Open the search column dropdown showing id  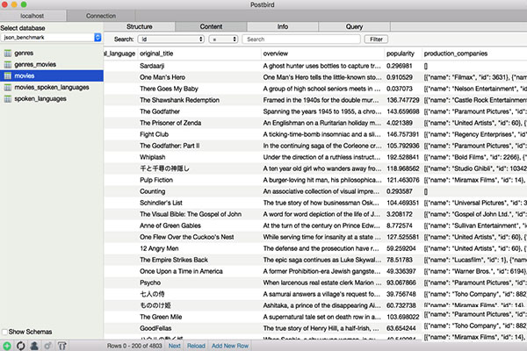click(170, 39)
